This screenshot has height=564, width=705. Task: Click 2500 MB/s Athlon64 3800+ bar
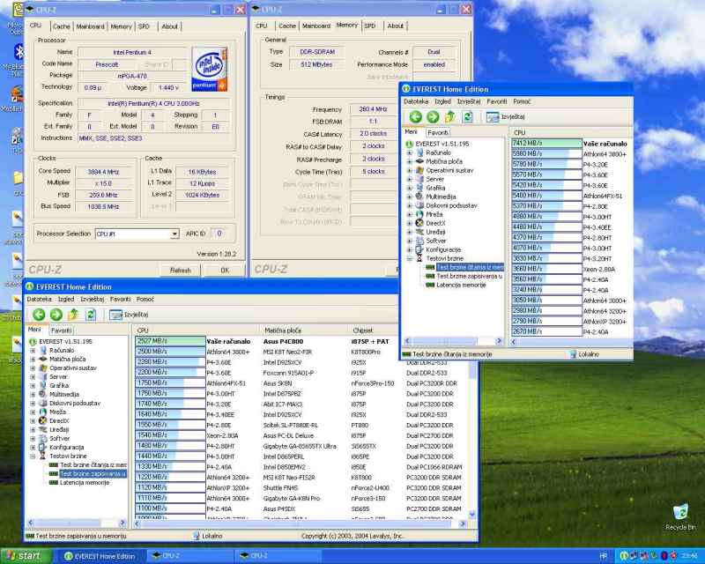click(x=170, y=352)
